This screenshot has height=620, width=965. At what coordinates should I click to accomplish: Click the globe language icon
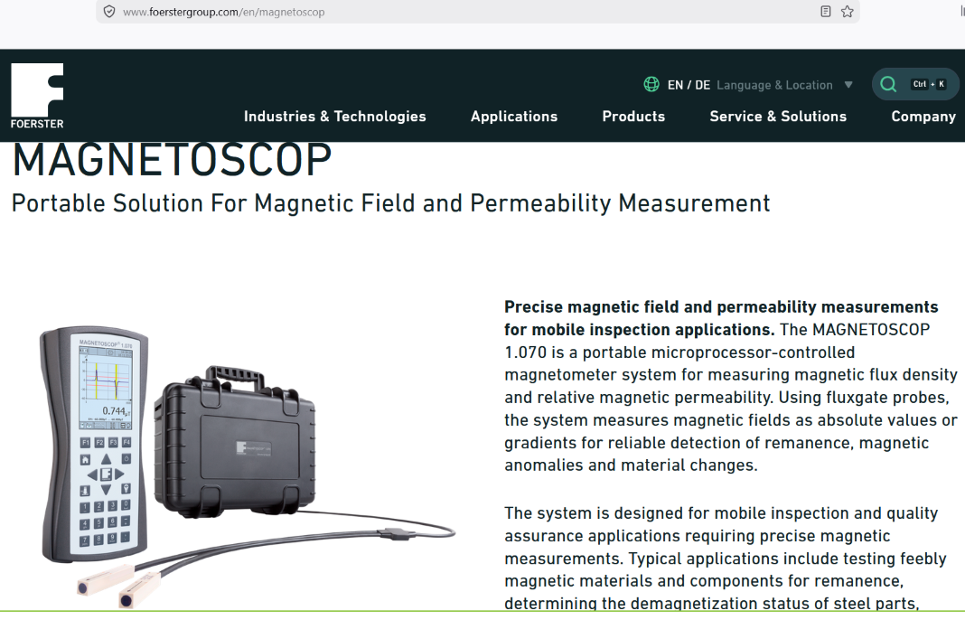(x=651, y=84)
